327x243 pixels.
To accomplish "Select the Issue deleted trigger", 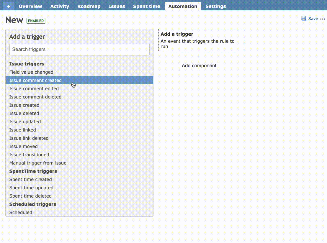I will (24, 113).
